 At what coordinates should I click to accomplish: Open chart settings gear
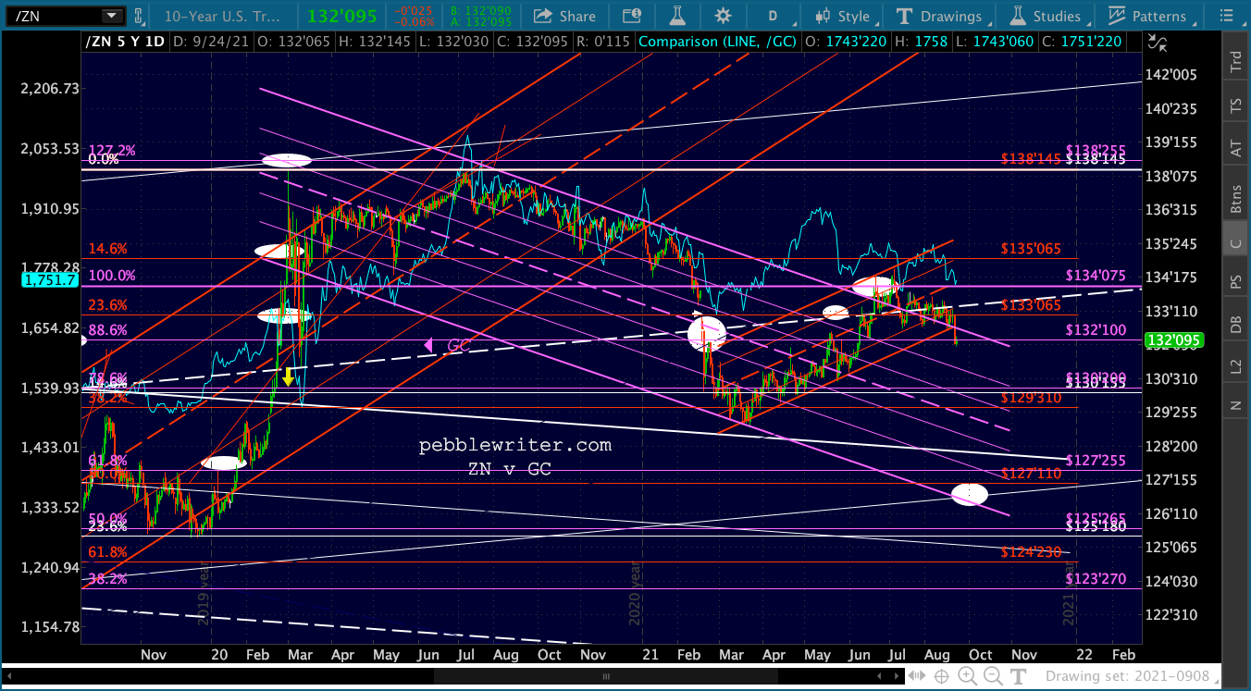coord(723,16)
